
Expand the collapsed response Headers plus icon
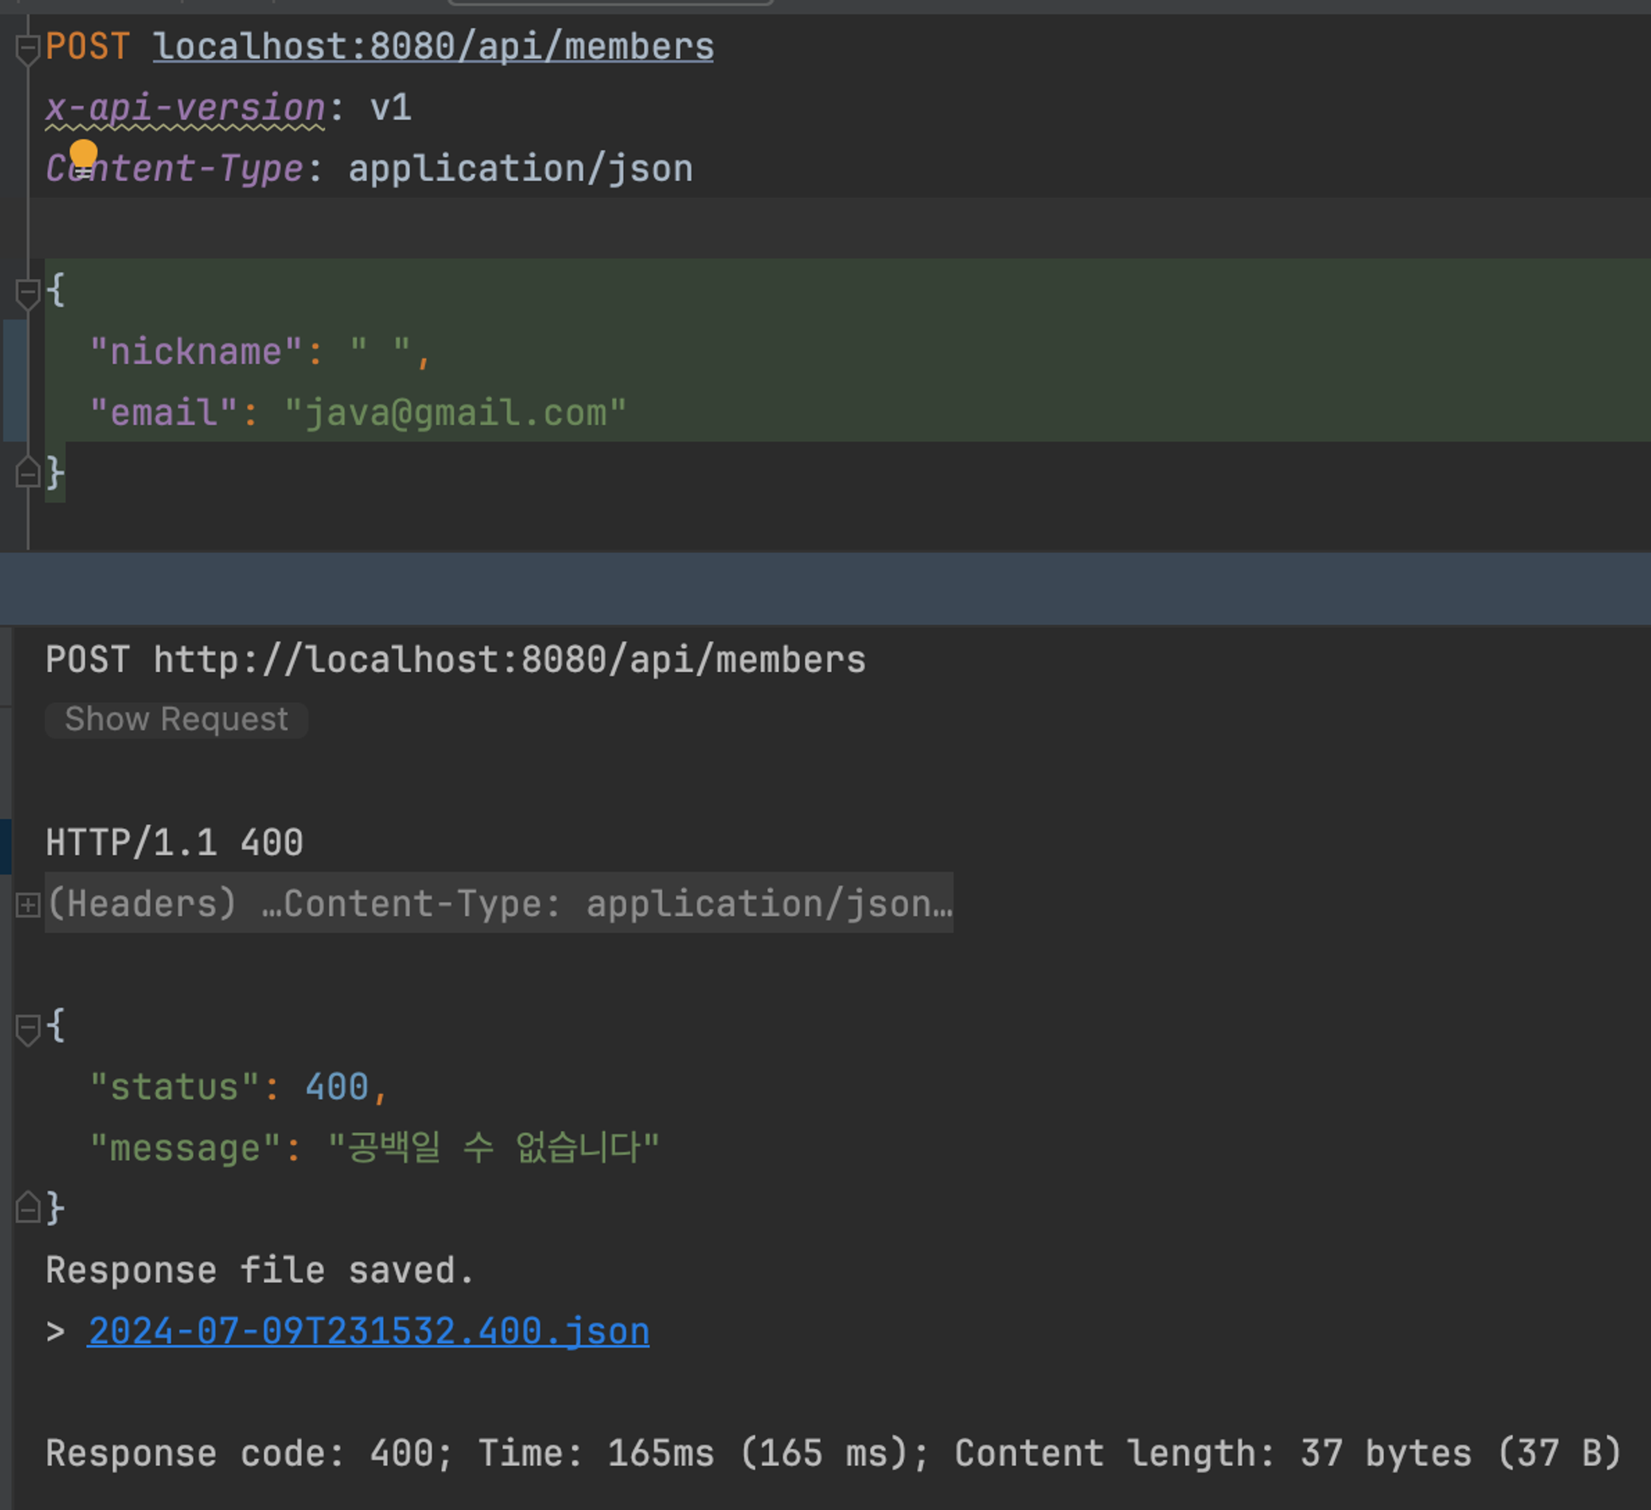(27, 905)
